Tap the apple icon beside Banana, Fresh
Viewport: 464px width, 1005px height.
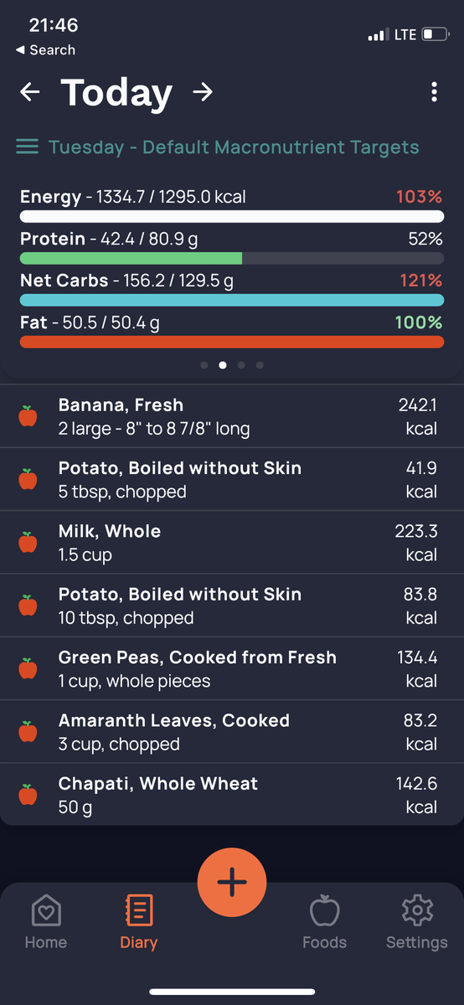coord(28,416)
